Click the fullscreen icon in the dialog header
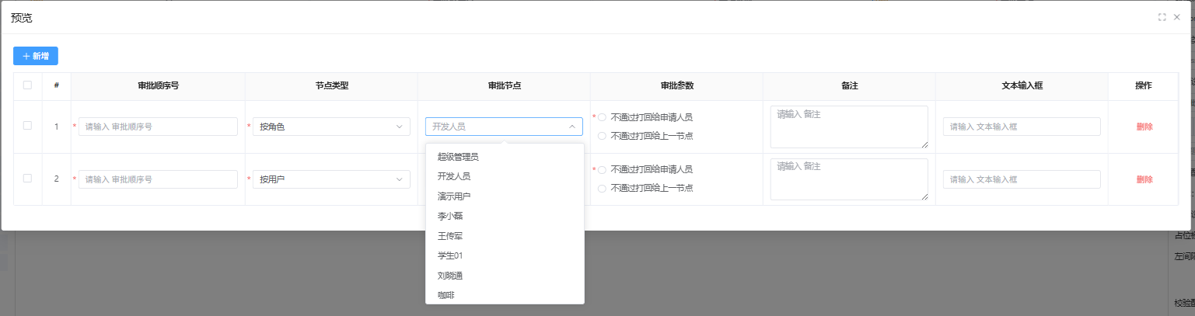The image size is (1195, 316). coord(1162,17)
